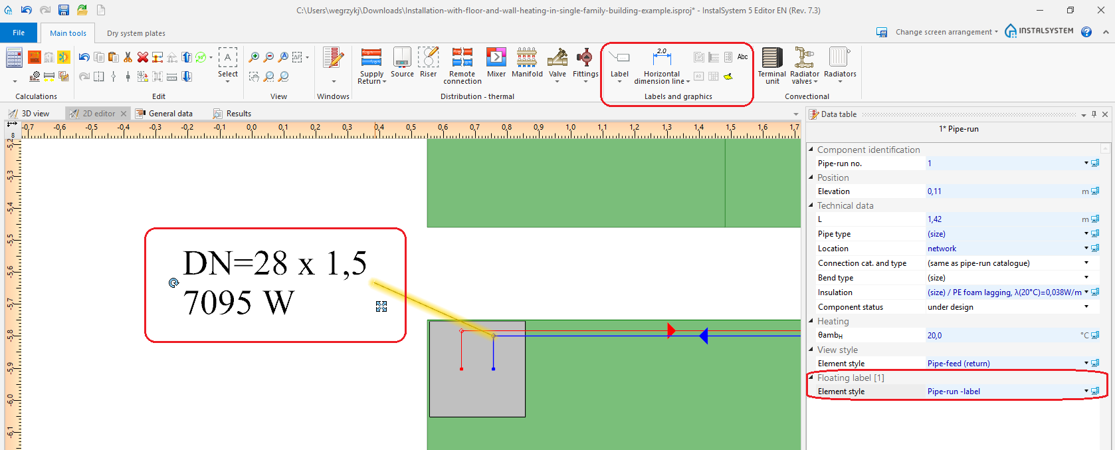The height and width of the screenshot is (450, 1115).
Task: Click the green Rotate 90° icon
Action: tap(201, 57)
